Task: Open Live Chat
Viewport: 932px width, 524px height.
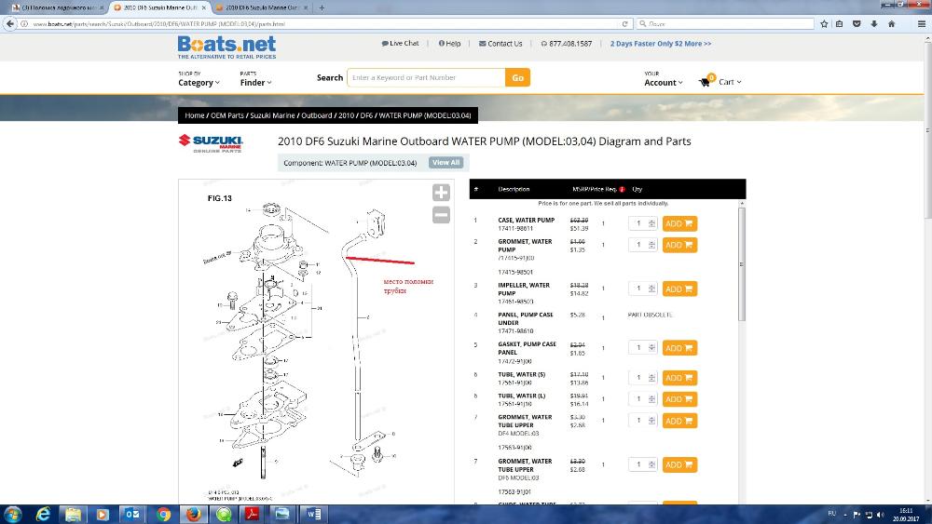Action: [400, 44]
